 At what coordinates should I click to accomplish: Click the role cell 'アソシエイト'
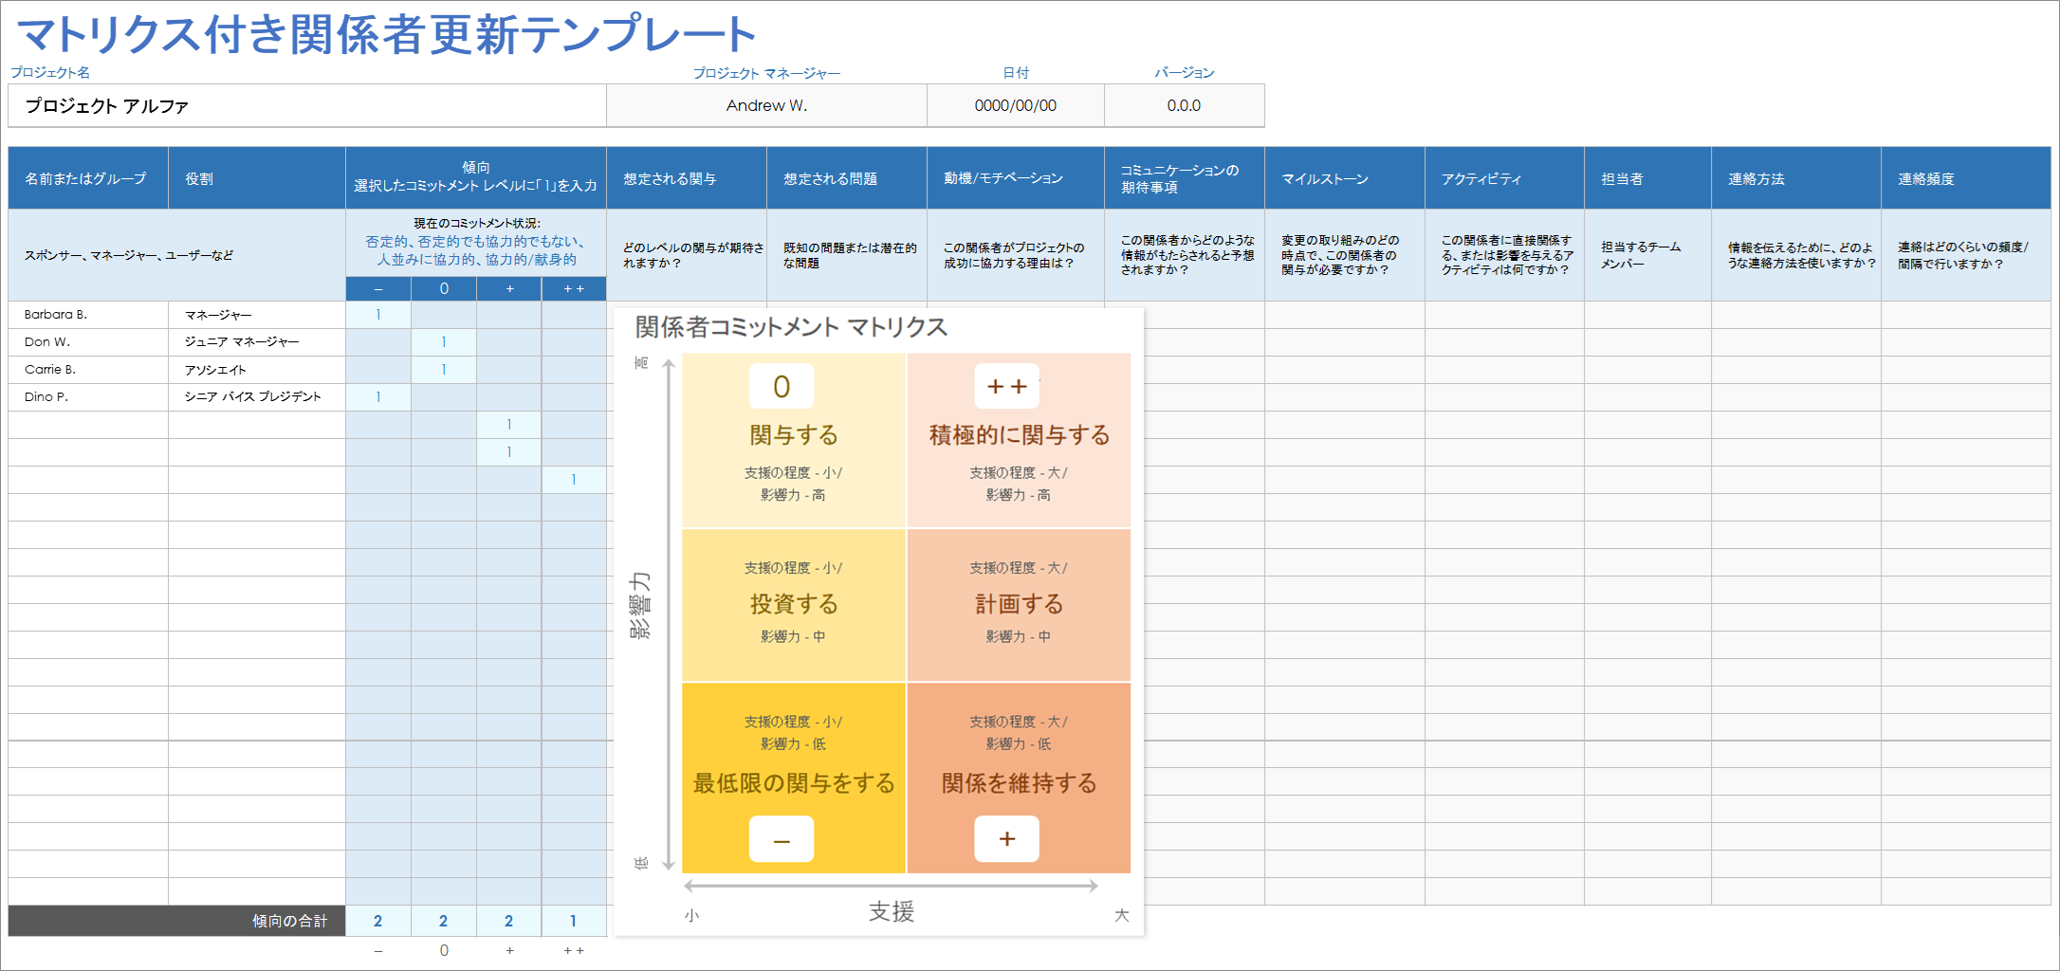[257, 370]
